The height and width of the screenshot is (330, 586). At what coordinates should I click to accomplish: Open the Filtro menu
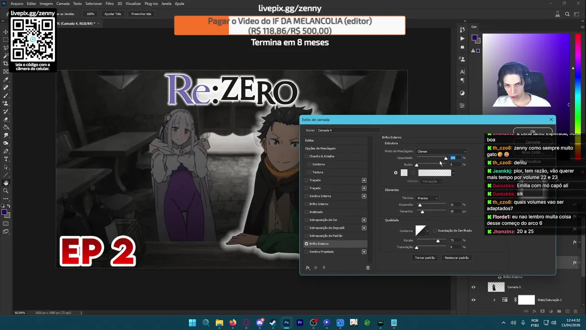110,4
